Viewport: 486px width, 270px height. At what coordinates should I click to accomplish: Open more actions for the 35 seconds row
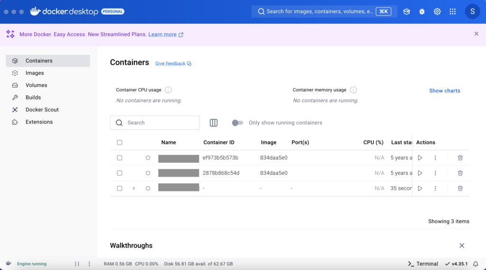[435, 189]
